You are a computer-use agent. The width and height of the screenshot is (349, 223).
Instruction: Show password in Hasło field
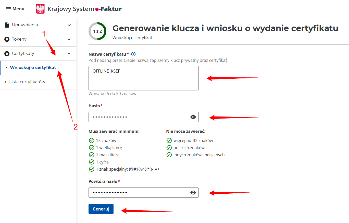tap(193, 117)
